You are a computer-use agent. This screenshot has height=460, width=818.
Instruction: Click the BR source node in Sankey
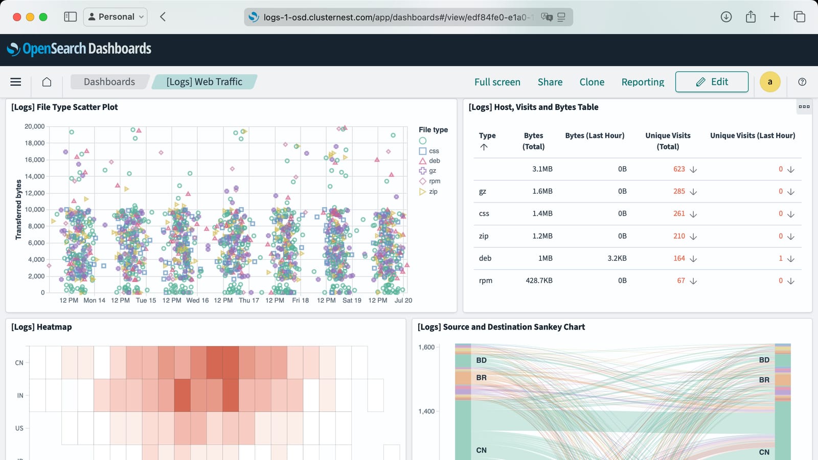pos(463,378)
